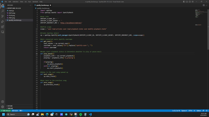Open Remote Explorer in activity bar
Viewport: 209px width, 117px height.
tap(3, 32)
